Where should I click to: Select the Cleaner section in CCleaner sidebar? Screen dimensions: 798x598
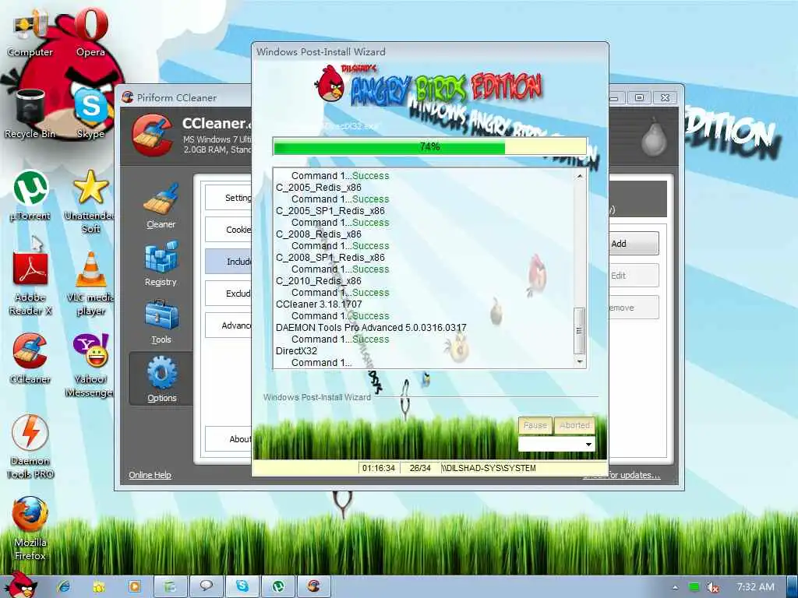(161, 206)
